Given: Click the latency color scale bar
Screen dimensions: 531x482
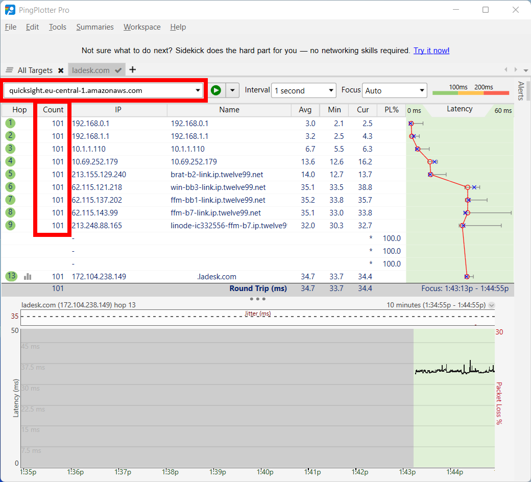Looking at the screenshot, I should (471, 92).
